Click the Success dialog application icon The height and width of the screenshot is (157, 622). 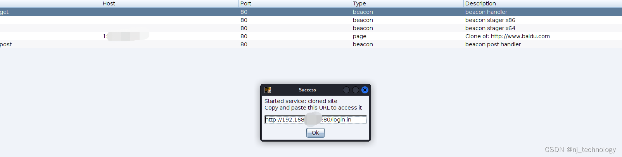pyautogui.click(x=268, y=90)
